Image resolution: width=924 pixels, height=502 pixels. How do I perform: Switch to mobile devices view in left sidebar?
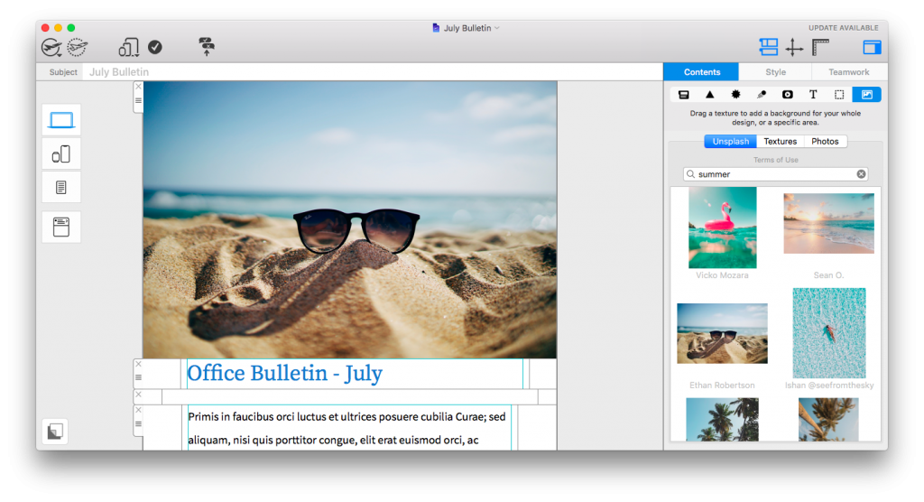(61, 154)
